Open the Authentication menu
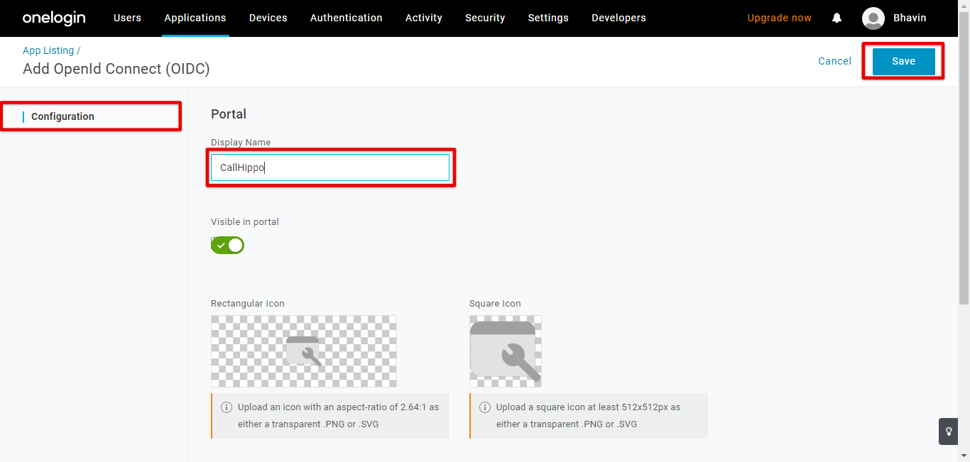970x462 pixels. 347,18
